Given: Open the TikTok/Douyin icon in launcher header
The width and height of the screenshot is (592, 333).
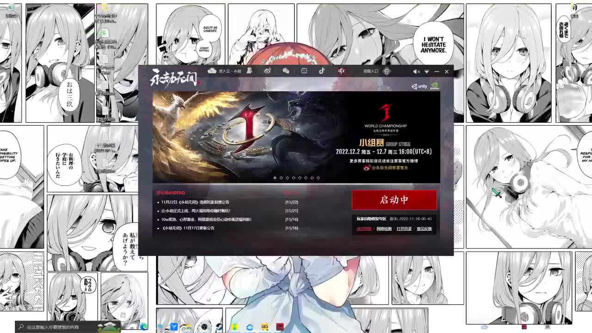Looking at the screenshot, I should [322, 71].
